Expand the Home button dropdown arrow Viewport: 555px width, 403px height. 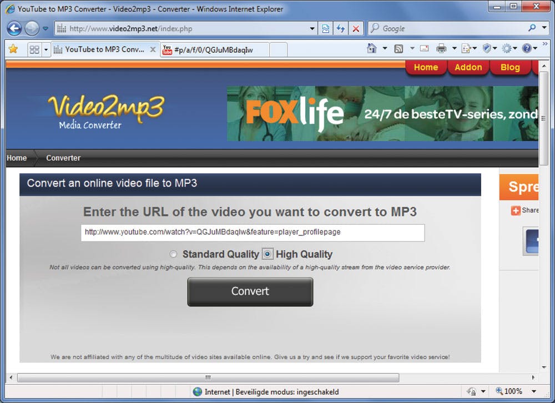coord(385,48)
